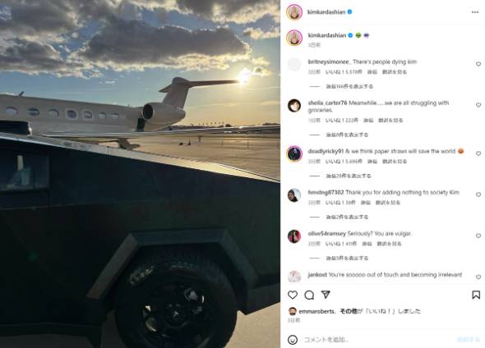This screenshot has height=348, width=485.
Task: Expand replies under deadlyricky91's comment
Action: (x=349, y=176)
